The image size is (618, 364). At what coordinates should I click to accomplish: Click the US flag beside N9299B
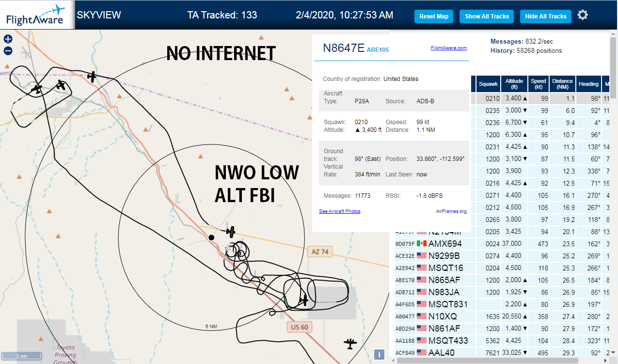pos(422,255)
